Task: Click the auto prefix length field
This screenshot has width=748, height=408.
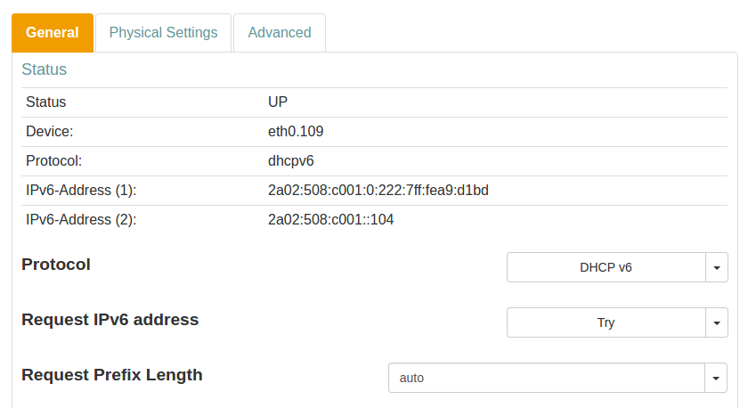Action: point(546,378)
